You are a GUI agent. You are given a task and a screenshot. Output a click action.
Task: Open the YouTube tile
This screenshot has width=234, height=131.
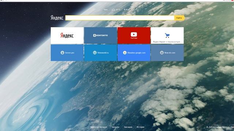pos(134,36)
